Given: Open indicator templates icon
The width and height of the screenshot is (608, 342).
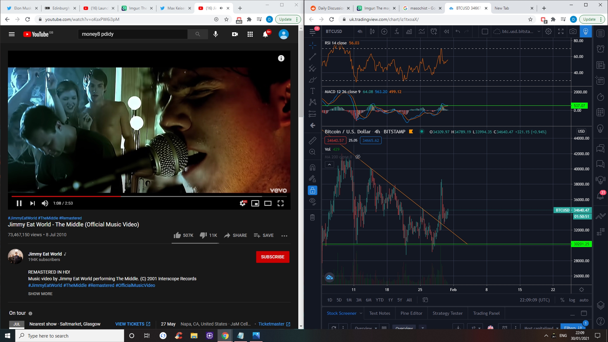Looking at the screenshot, I should point(421,31).
